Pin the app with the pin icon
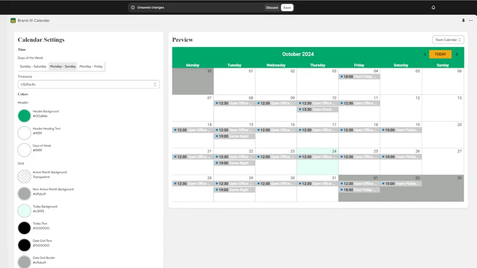This screenshot has height=268, width=477. pyautogui.click(x=463, y=20)
